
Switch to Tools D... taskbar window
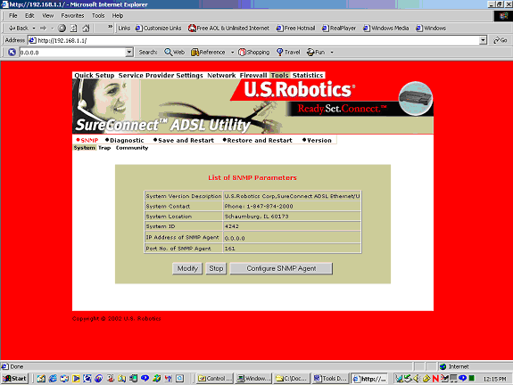pos(331,379)
